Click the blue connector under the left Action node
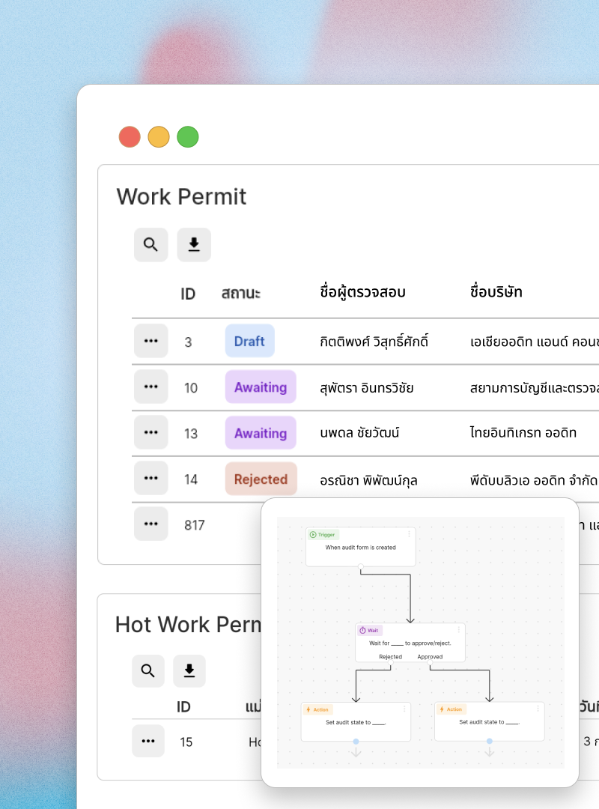Image resolution: width=599 pixels, height=809 pixels. tap(356, 742)
